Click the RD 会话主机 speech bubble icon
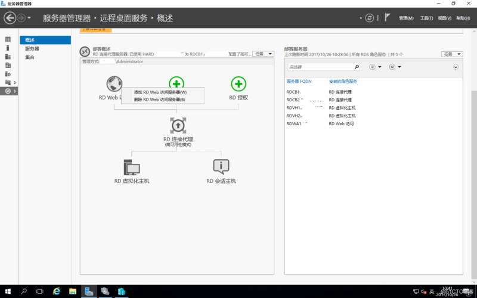Image resolution: width=477 pixels, height=298 pixels. click(221, 167)
